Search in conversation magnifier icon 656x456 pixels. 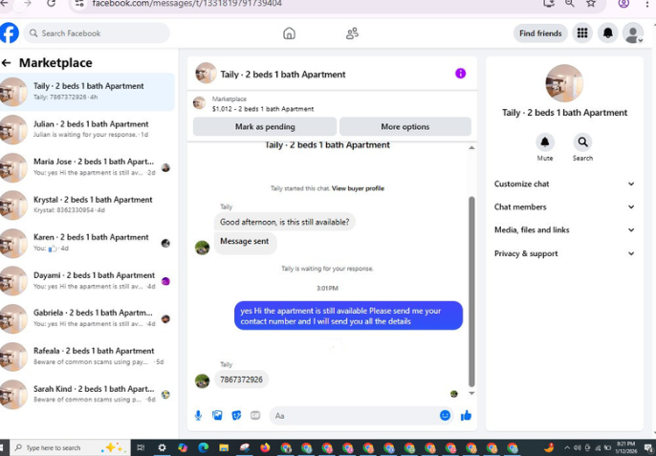pyautogui.click(x=582, y=142)
